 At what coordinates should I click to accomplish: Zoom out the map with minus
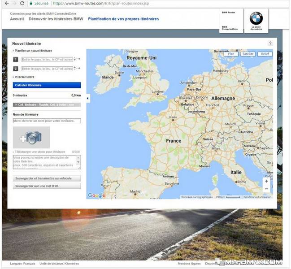266,189
